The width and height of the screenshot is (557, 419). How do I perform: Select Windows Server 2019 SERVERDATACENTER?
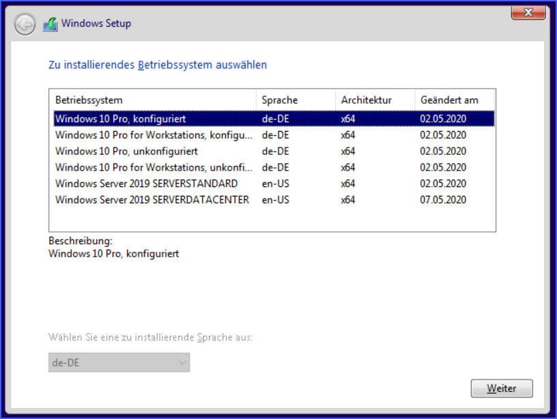point(274,200)
